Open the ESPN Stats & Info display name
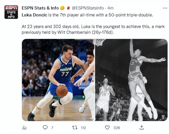169x134 pixels. (40, 8)
